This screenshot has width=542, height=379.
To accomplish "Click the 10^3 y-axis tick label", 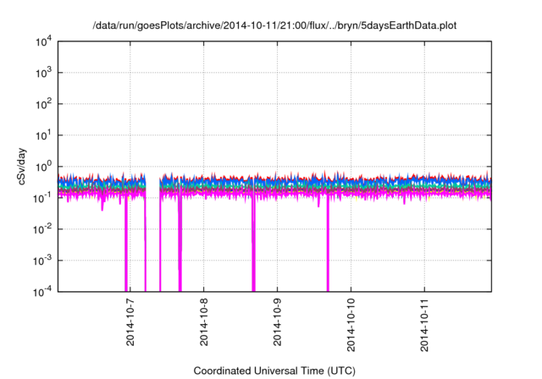I will [43, 73].
